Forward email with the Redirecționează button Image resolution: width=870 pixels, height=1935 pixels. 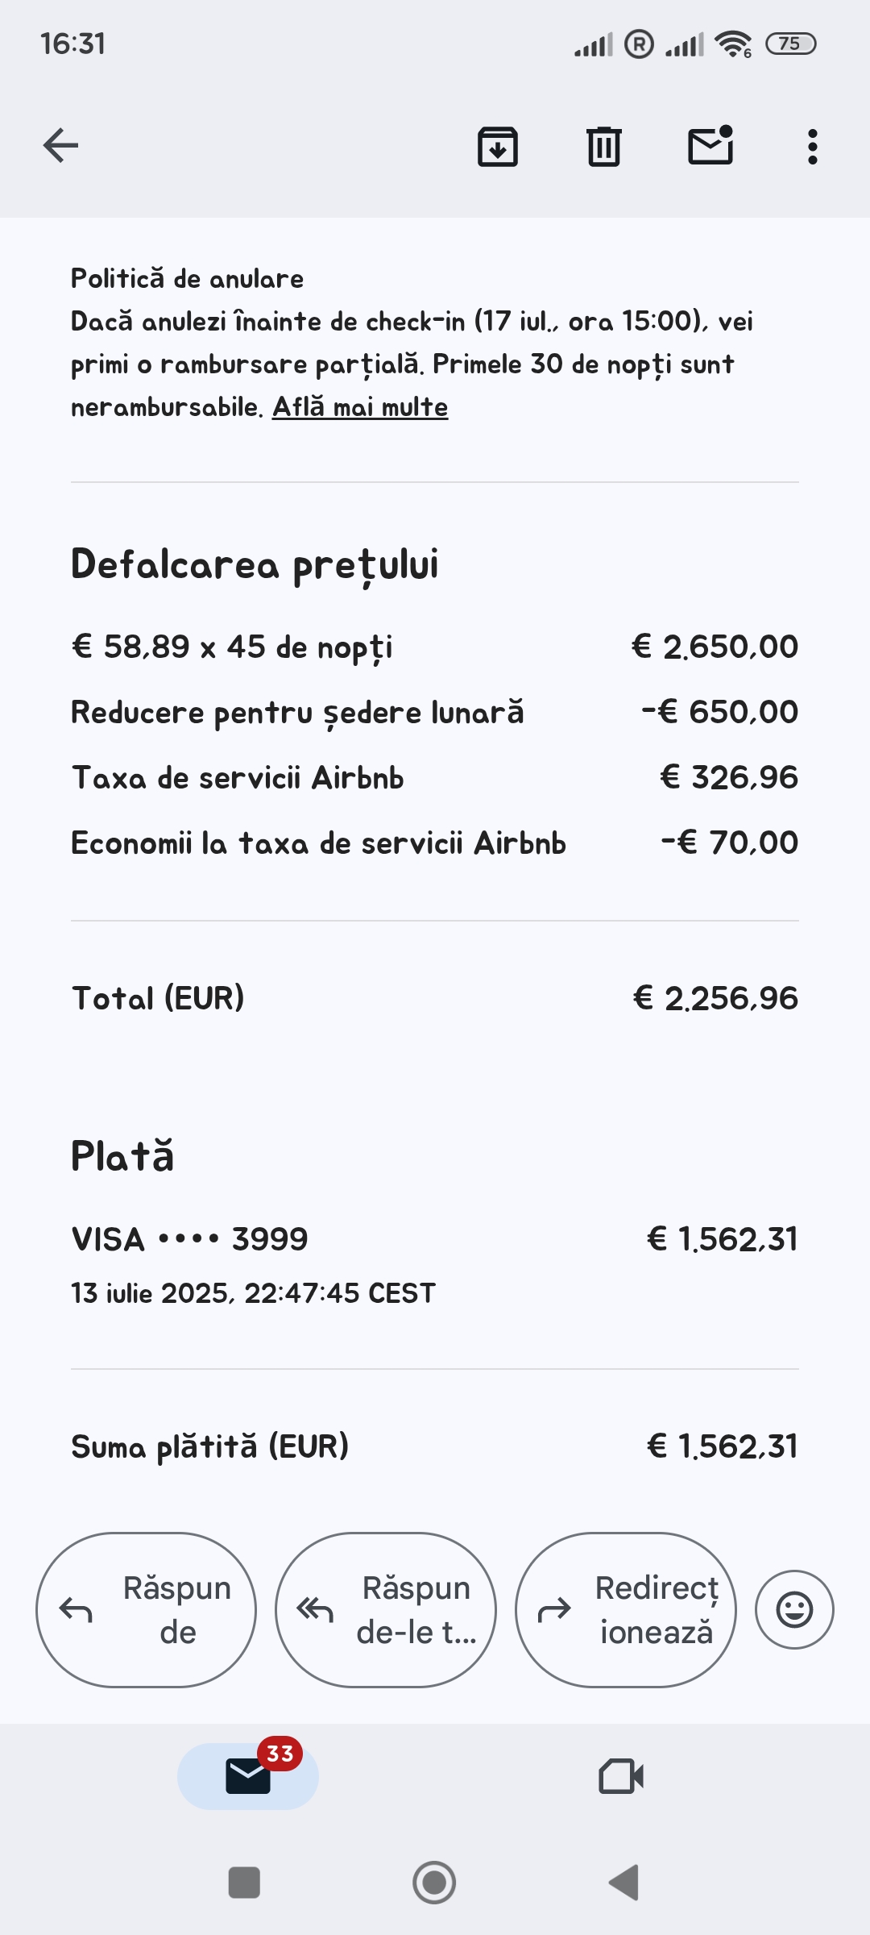[625, 1610]
